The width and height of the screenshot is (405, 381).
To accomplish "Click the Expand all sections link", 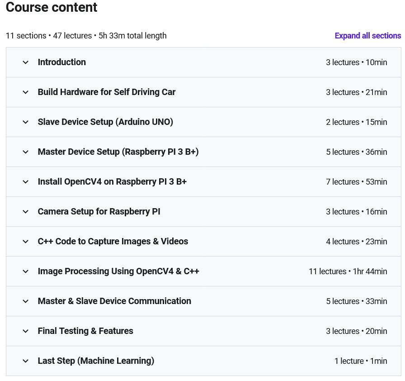I will pyautogui.click(x=368, y=36).
